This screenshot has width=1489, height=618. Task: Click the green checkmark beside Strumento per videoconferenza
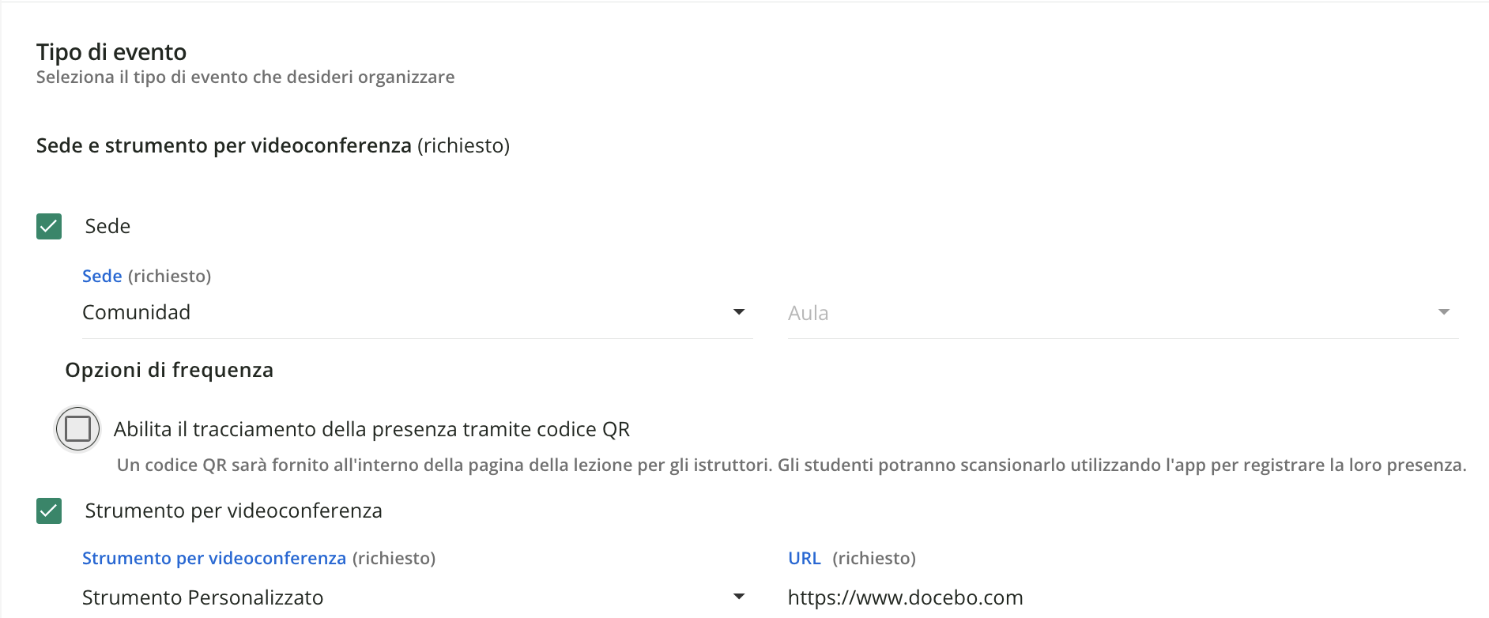click(x=48, y=511)
